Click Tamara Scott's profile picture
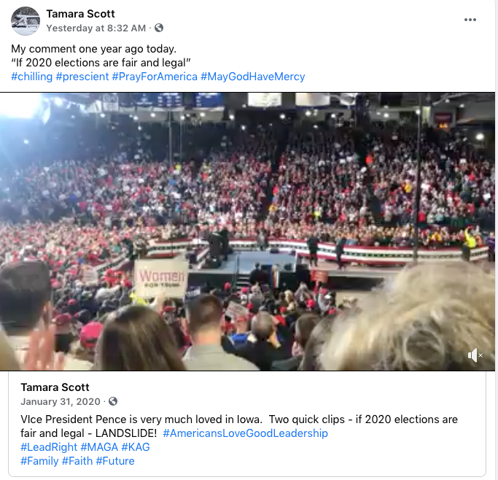The image size is (498, 480). click(26, 21)
